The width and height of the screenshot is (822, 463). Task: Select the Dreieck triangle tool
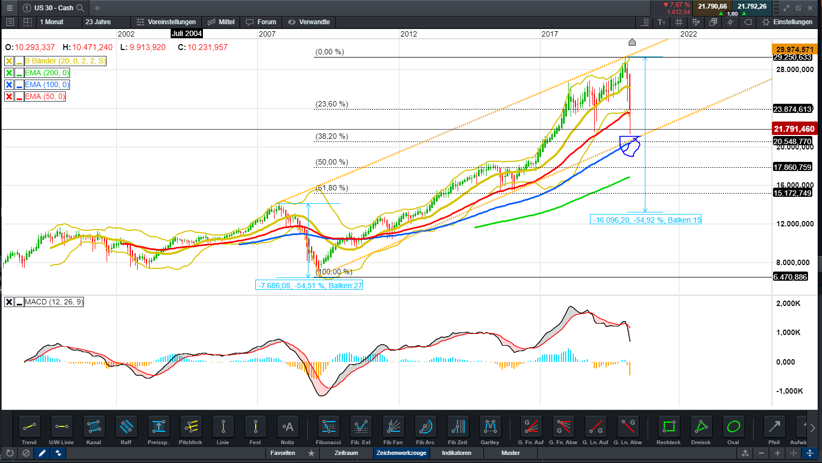point(701,427)
